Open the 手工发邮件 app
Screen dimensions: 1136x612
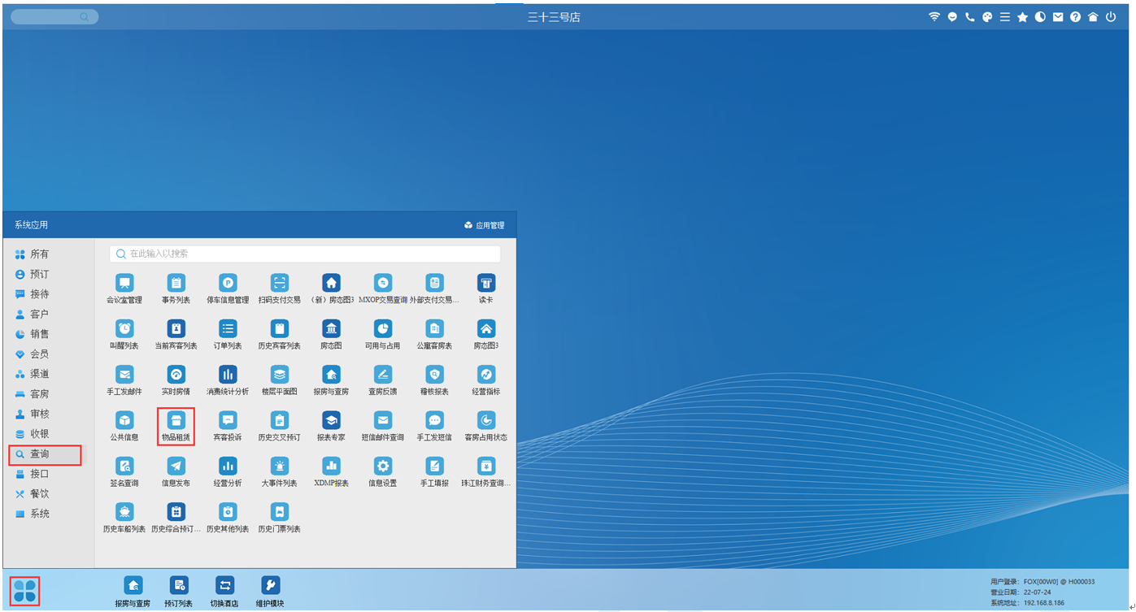(x=124, y=375)
